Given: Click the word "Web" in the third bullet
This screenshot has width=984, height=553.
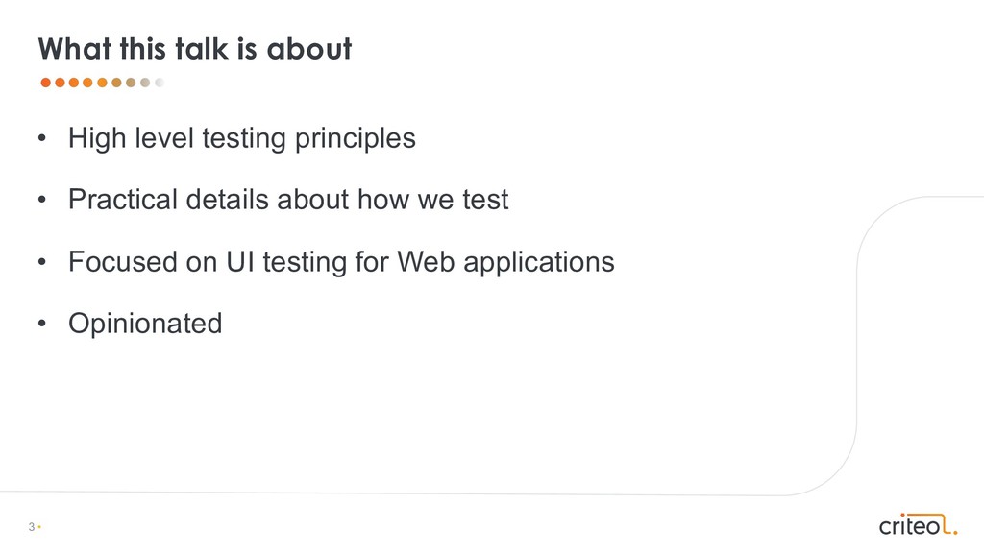Looking at the screenshot, I should [x=425, y=262].
